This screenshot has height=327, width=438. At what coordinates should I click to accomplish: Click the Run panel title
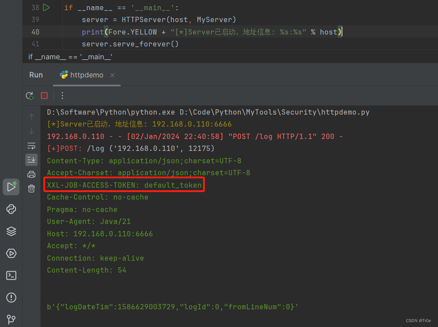(x=36, y=75)
